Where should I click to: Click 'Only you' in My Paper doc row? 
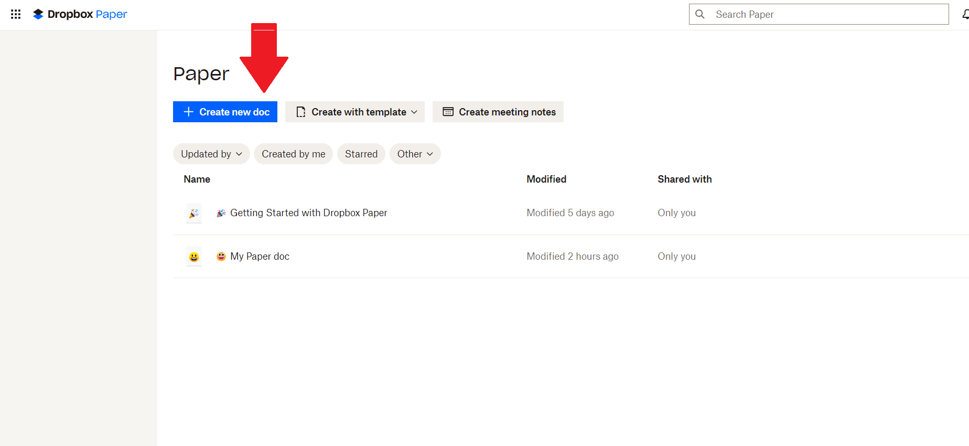tap(677, 257)
